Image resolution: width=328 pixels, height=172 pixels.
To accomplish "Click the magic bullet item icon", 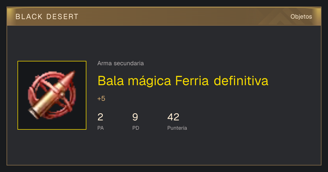I will pyautogui.click(x=52, y=95).
